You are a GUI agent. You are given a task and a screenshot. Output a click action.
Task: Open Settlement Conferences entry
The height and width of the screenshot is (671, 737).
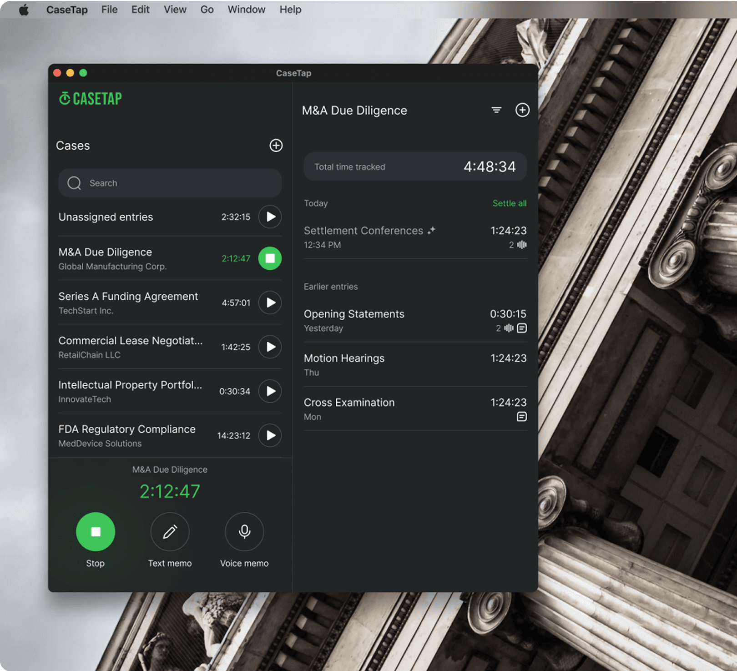click(x=415, y=237)
